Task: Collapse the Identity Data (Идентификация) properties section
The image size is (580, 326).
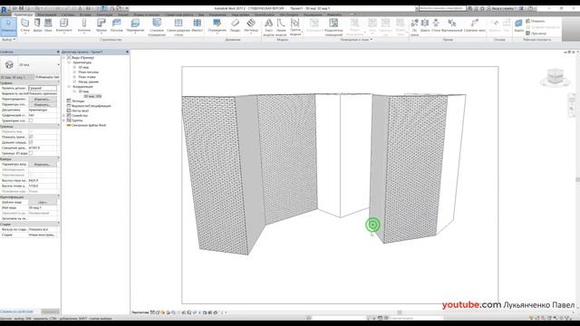Action: [x=58, y=197]
